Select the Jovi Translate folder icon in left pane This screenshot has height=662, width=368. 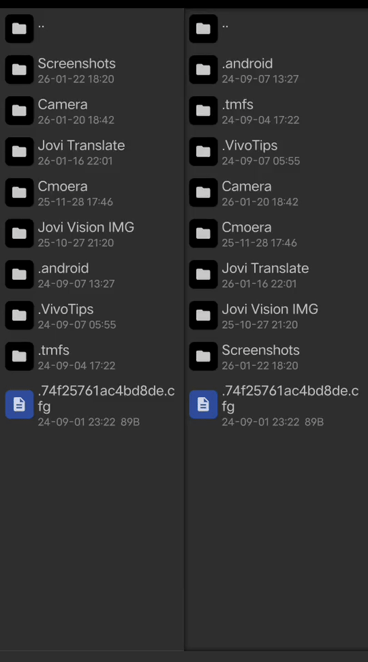(20, 151)
